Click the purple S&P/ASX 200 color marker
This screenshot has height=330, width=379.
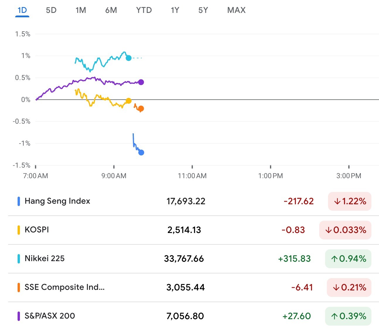pos(19,316)
